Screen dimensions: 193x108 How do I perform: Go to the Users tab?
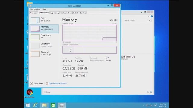click(70, 13)
